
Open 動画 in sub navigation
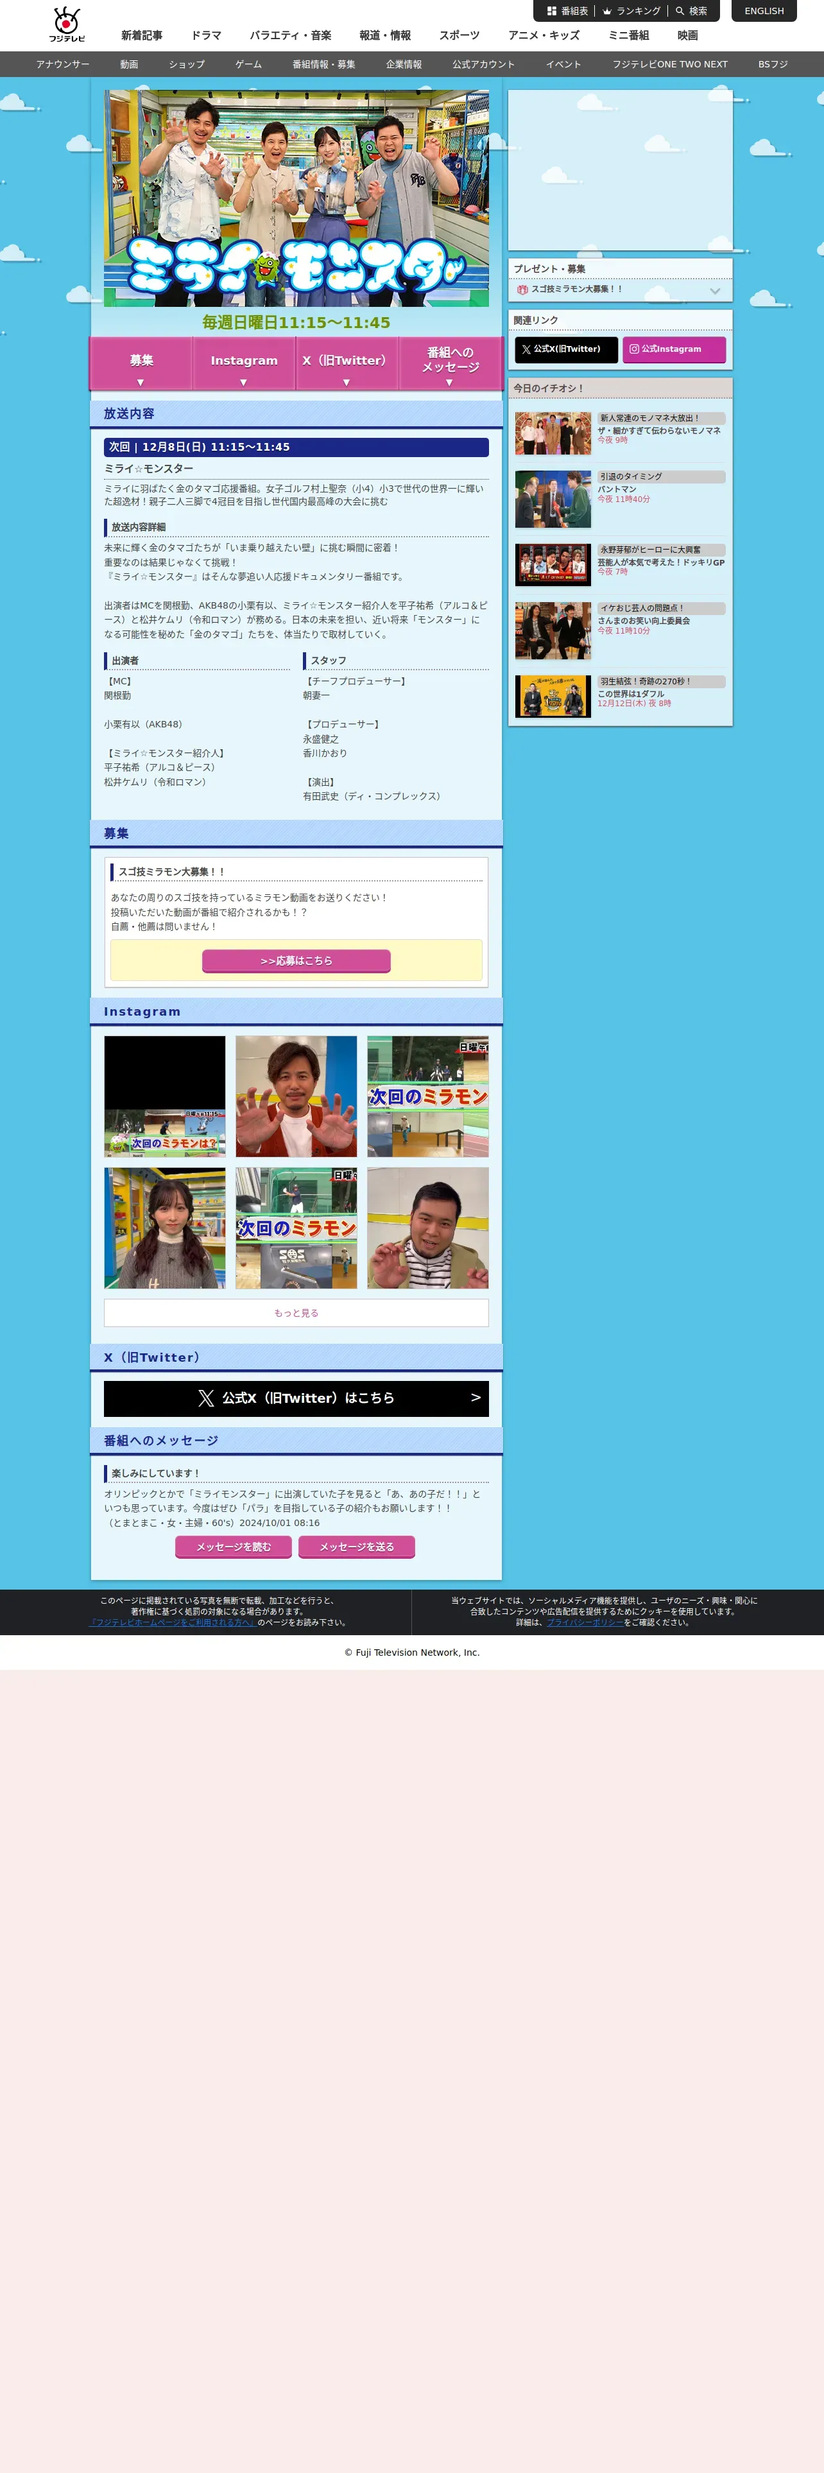pos(130,64)
